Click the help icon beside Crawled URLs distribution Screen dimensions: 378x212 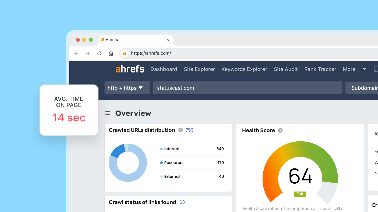[181, 130]
